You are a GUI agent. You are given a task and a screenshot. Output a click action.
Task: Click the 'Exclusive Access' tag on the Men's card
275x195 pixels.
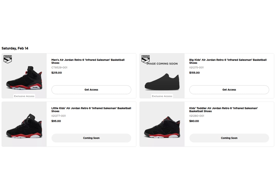[x=24, y=96]
